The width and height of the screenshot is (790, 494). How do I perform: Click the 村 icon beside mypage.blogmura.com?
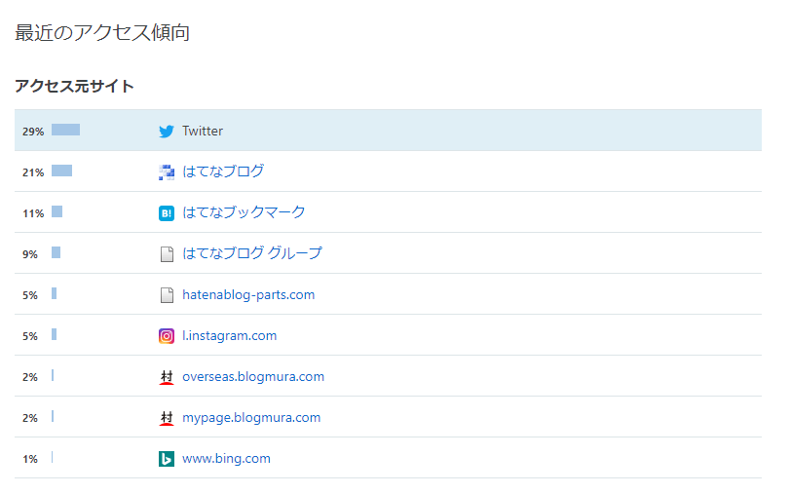[167, 418]
